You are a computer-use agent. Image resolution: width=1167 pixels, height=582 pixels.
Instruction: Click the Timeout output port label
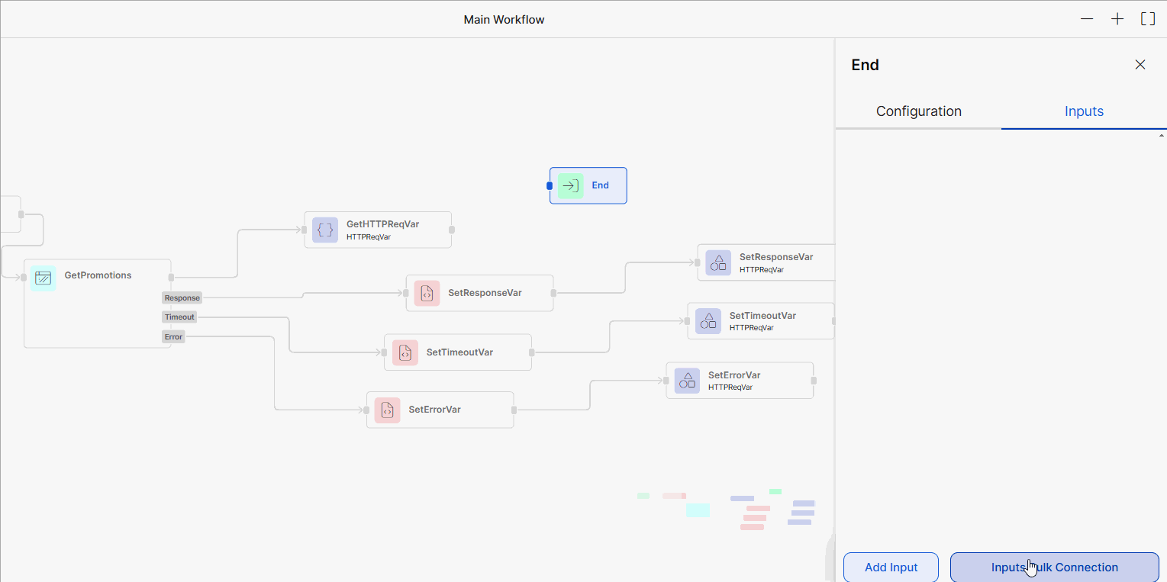pos(179,317)
